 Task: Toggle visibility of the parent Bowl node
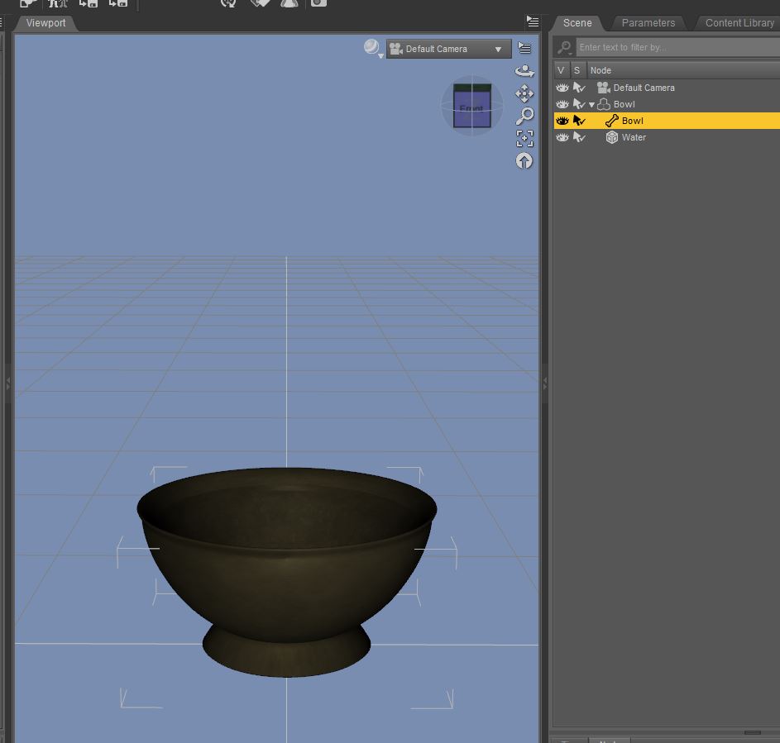(562, 104)
